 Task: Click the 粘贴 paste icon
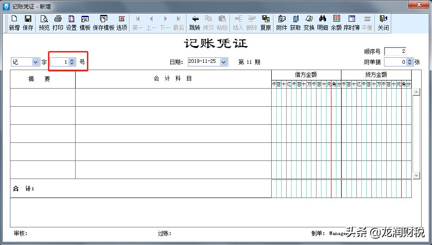(x=222, y=23)
